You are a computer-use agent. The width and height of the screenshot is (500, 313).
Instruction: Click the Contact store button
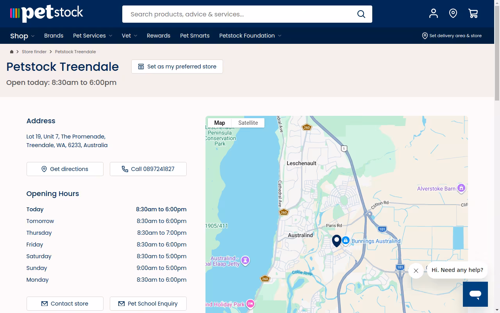click(x=65, y=304)
